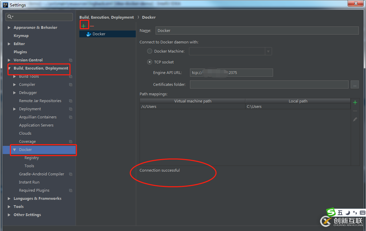Expand the Version Control section
Viewport: 366px width, 231px height.
9,60
